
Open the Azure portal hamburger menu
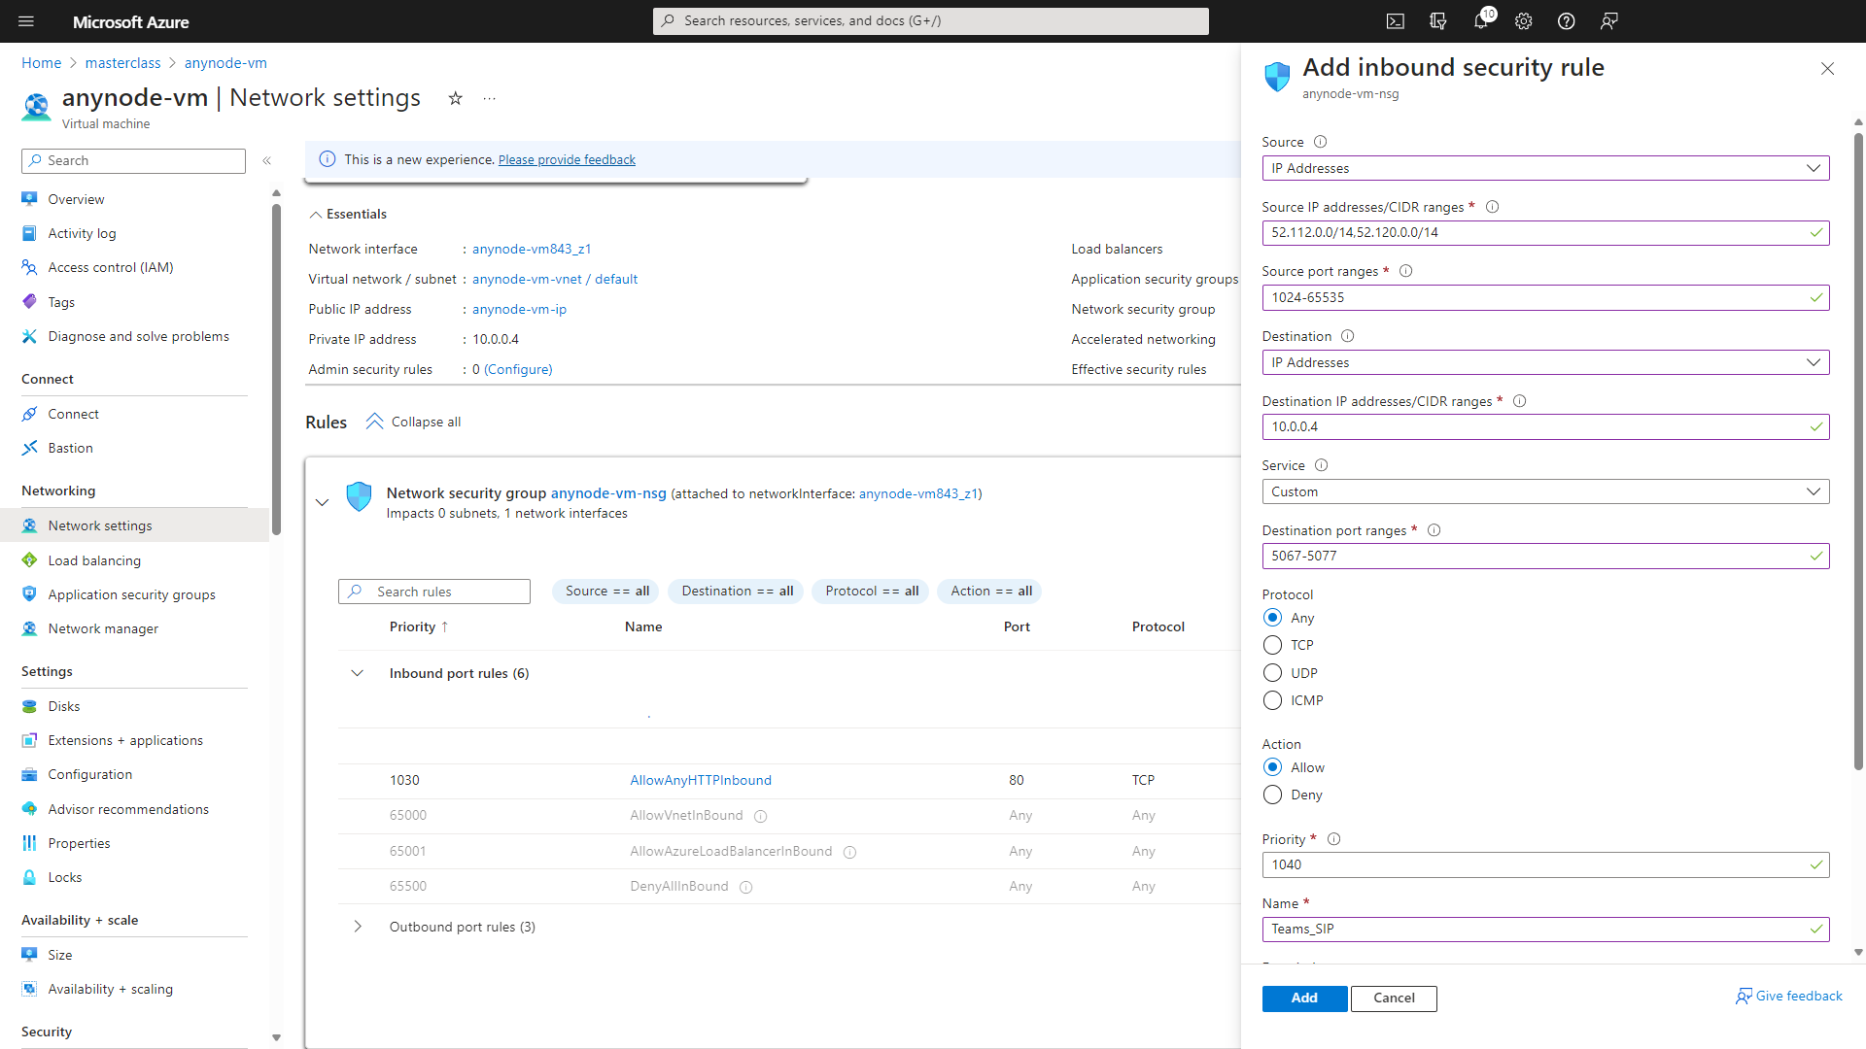pyautogui.click(x=26, y=21)
